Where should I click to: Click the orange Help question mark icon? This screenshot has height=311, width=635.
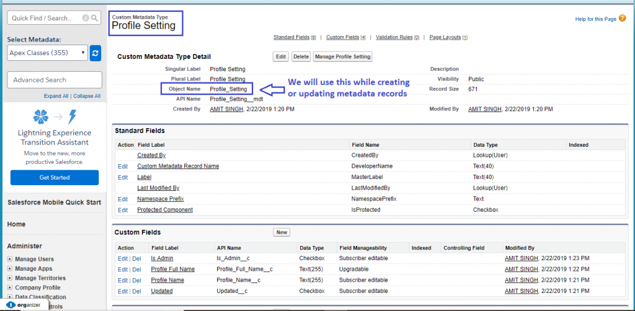coord(622,19)
